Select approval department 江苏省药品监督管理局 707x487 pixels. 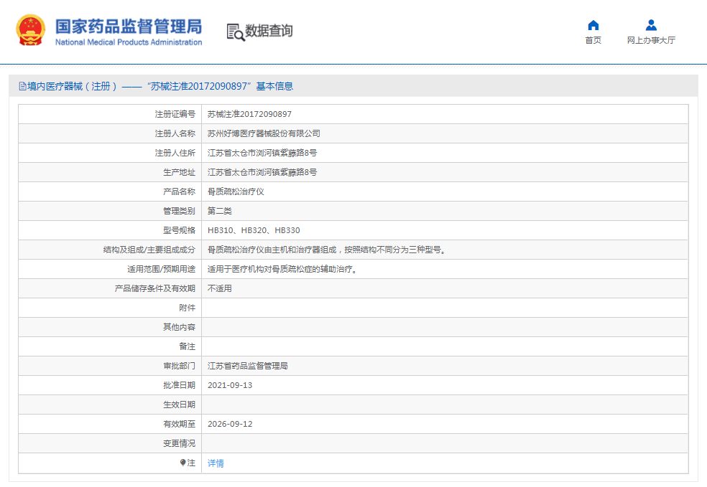(248, 366)
